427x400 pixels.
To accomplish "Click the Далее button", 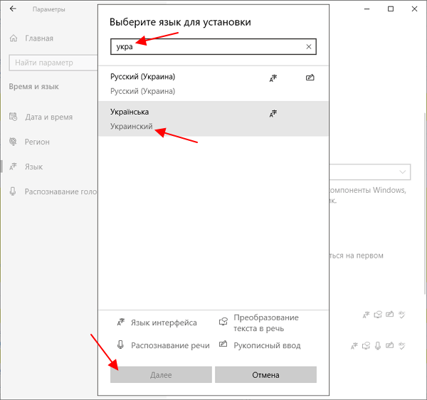I will (161, 374).
